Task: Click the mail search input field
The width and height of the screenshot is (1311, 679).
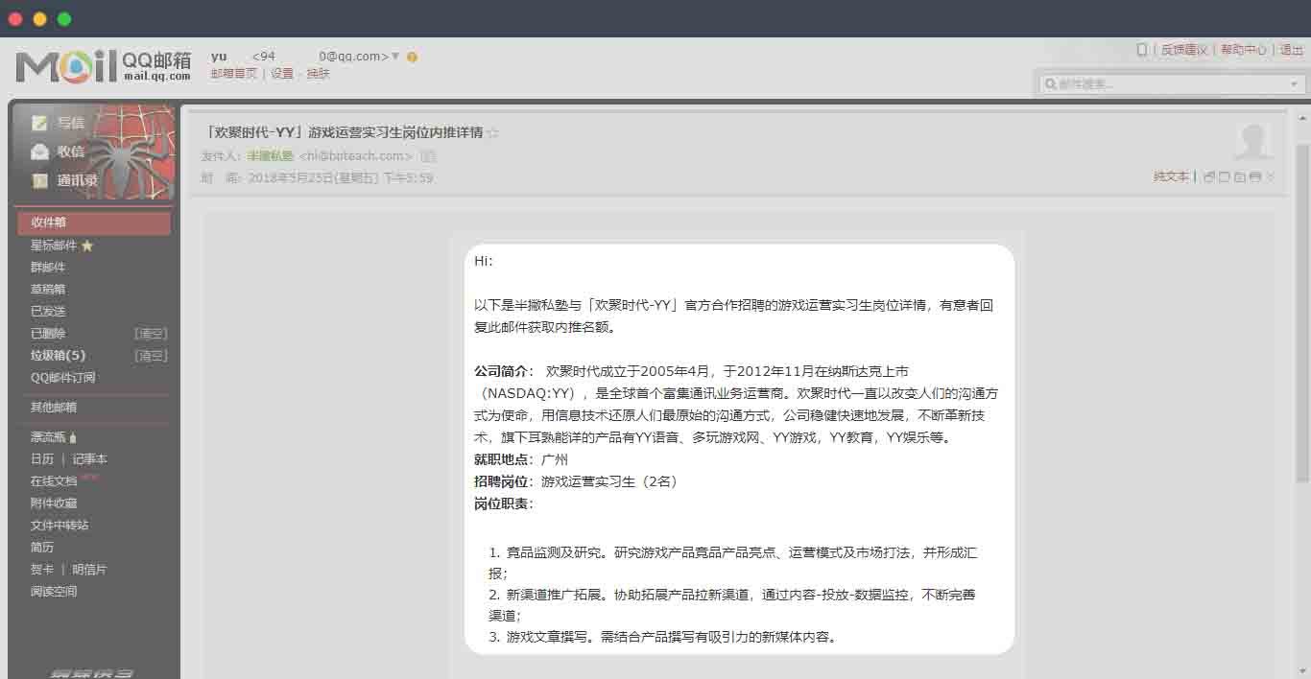Action: pyautogui.click(x=1166, y=84)
